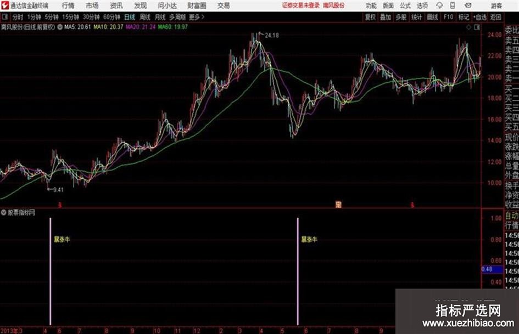The image size is (519, 334).
Task: Click the 复权 toolbar button
Action: coord(370,17)
